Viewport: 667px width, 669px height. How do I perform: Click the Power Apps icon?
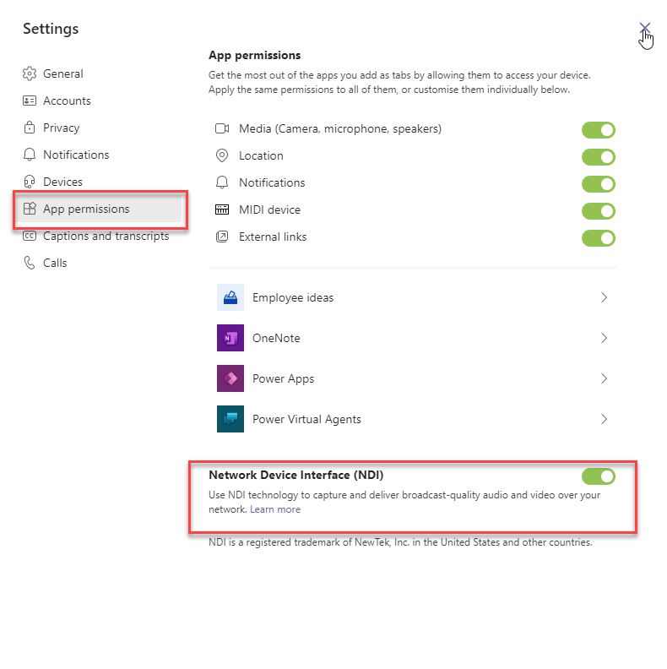click(230, 378)
